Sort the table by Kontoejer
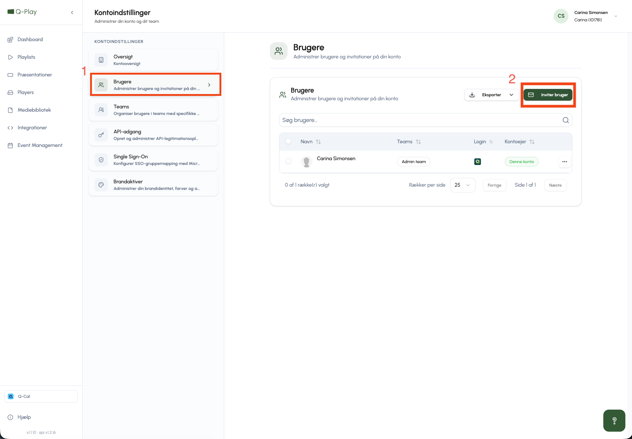Image resolution: width=632 pixels, height=439 pixels. point(519,141)
